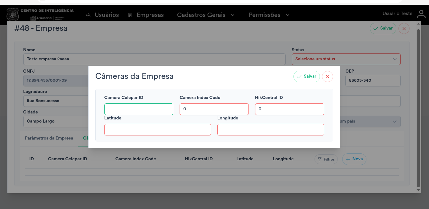The image size is (429, 209).
Task: Open the country (país) dropdown
Action: click(x=368, y=122)
